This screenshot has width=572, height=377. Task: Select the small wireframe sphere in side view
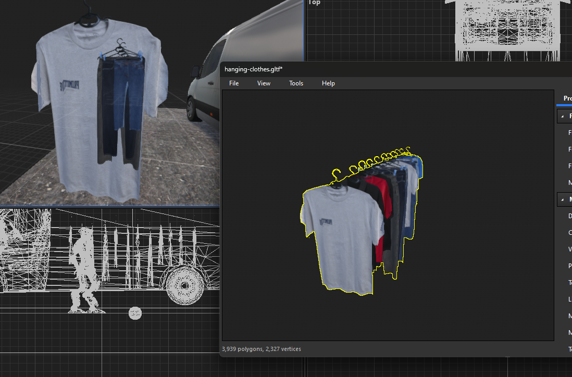(135, 313)
